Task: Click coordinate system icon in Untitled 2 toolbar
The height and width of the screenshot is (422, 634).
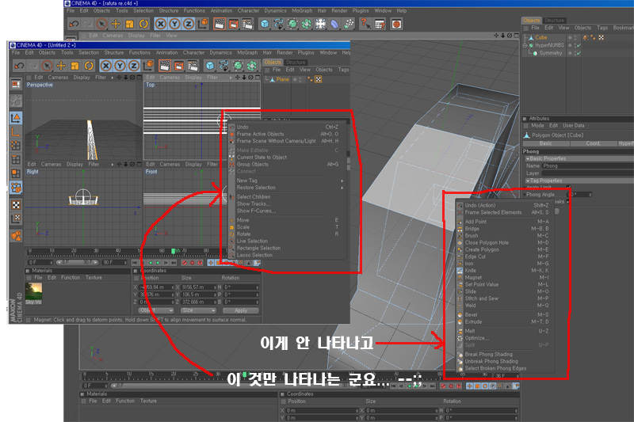Action: point(148,65)
